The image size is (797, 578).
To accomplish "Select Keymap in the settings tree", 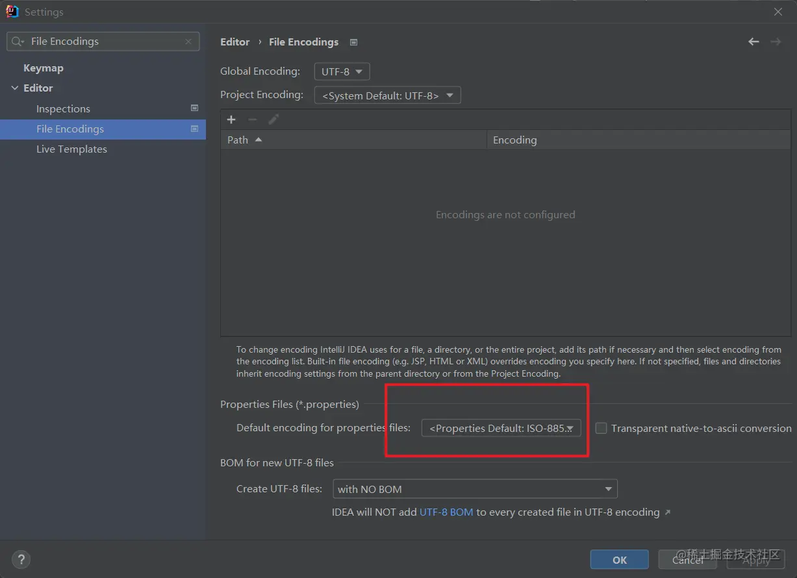I will coord(44,68).
